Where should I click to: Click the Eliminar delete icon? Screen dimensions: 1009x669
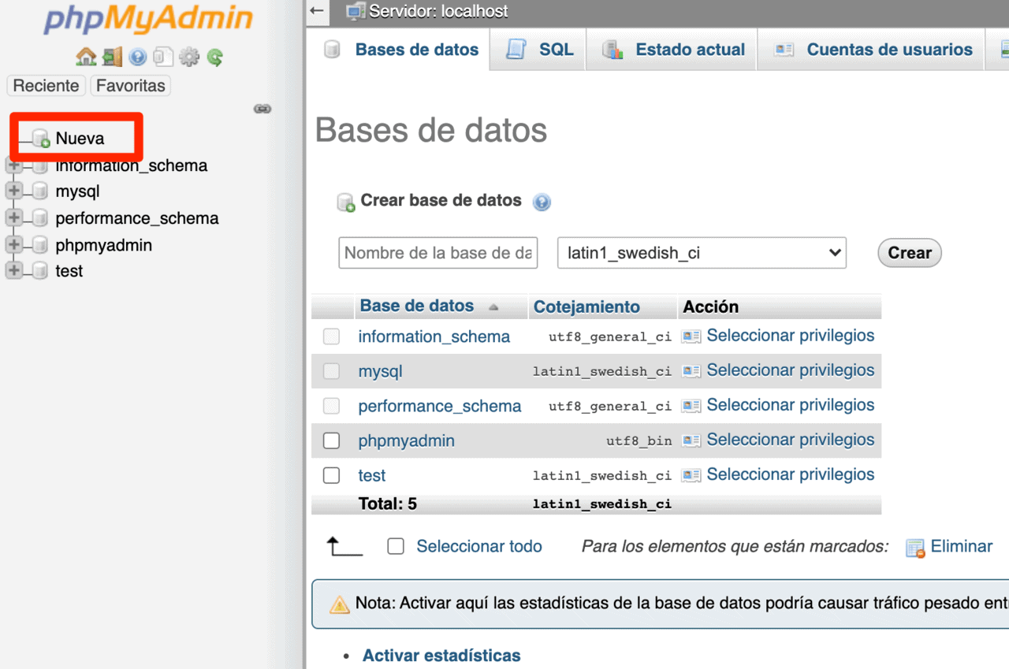(915, 546)
